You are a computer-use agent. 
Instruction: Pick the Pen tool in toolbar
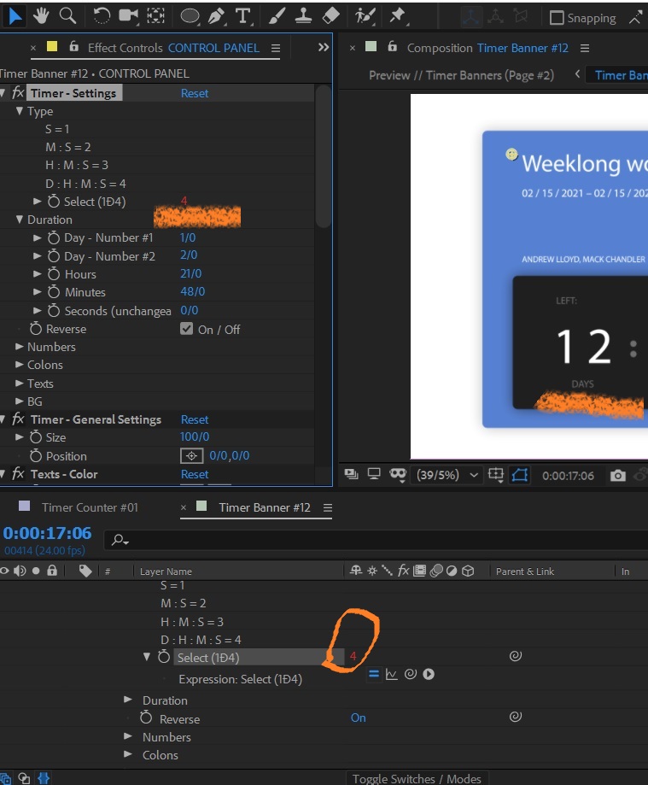(217, 15)
